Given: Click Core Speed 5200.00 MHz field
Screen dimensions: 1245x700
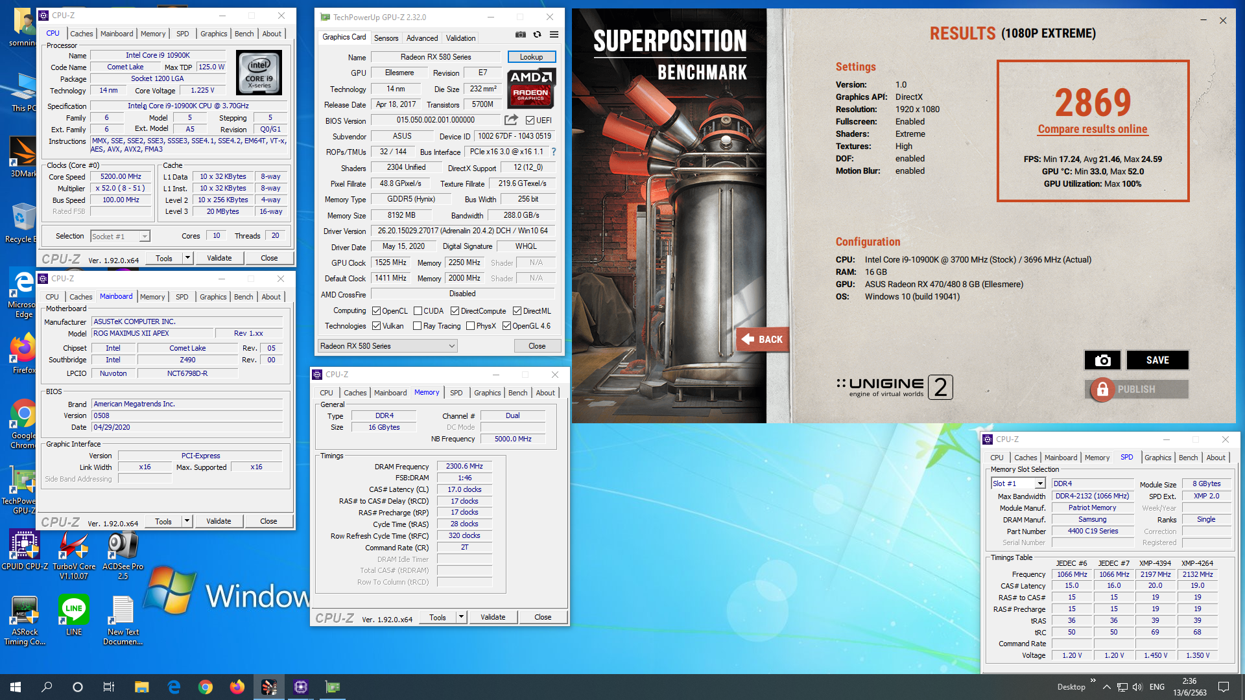Looking at the screenshot, I should (x=121, y=176).
